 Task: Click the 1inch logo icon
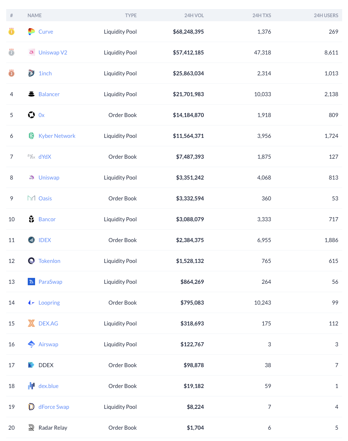(31, 73)
